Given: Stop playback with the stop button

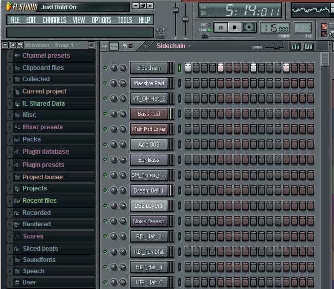Looking at the screenshot, I should coord(235,28).
